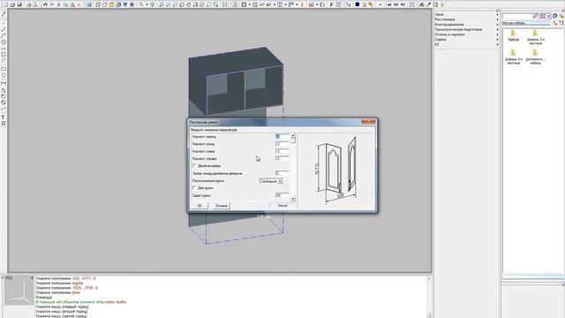The height and width of the screenshot is (318, 565).
Task: Click the Undo arrow icon
Action: click(x=45, y=4)
